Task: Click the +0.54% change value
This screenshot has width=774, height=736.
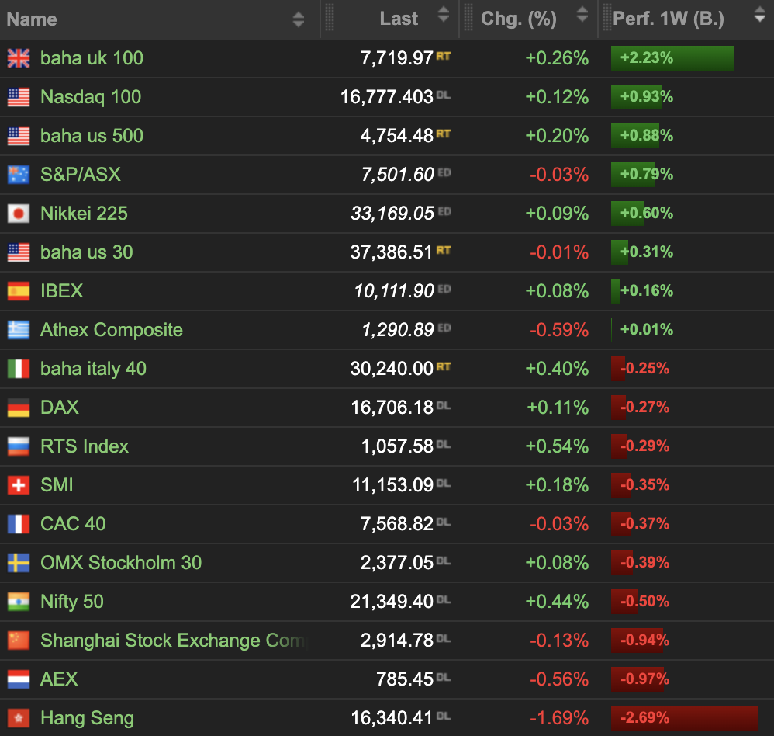Action: pyautogui.click(x=557, y=446)
